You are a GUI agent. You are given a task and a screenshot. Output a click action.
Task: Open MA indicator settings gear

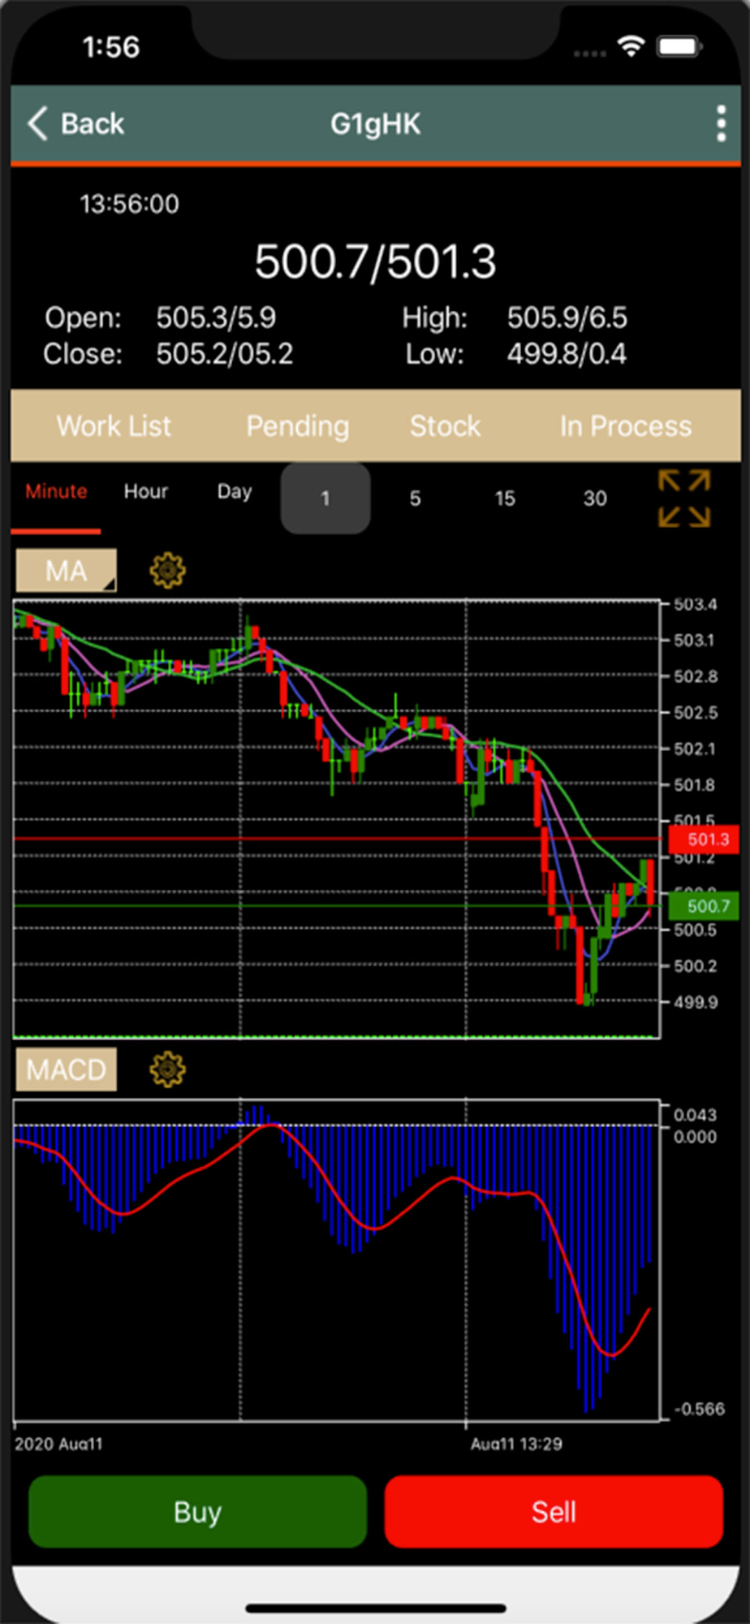coord(167,570)
